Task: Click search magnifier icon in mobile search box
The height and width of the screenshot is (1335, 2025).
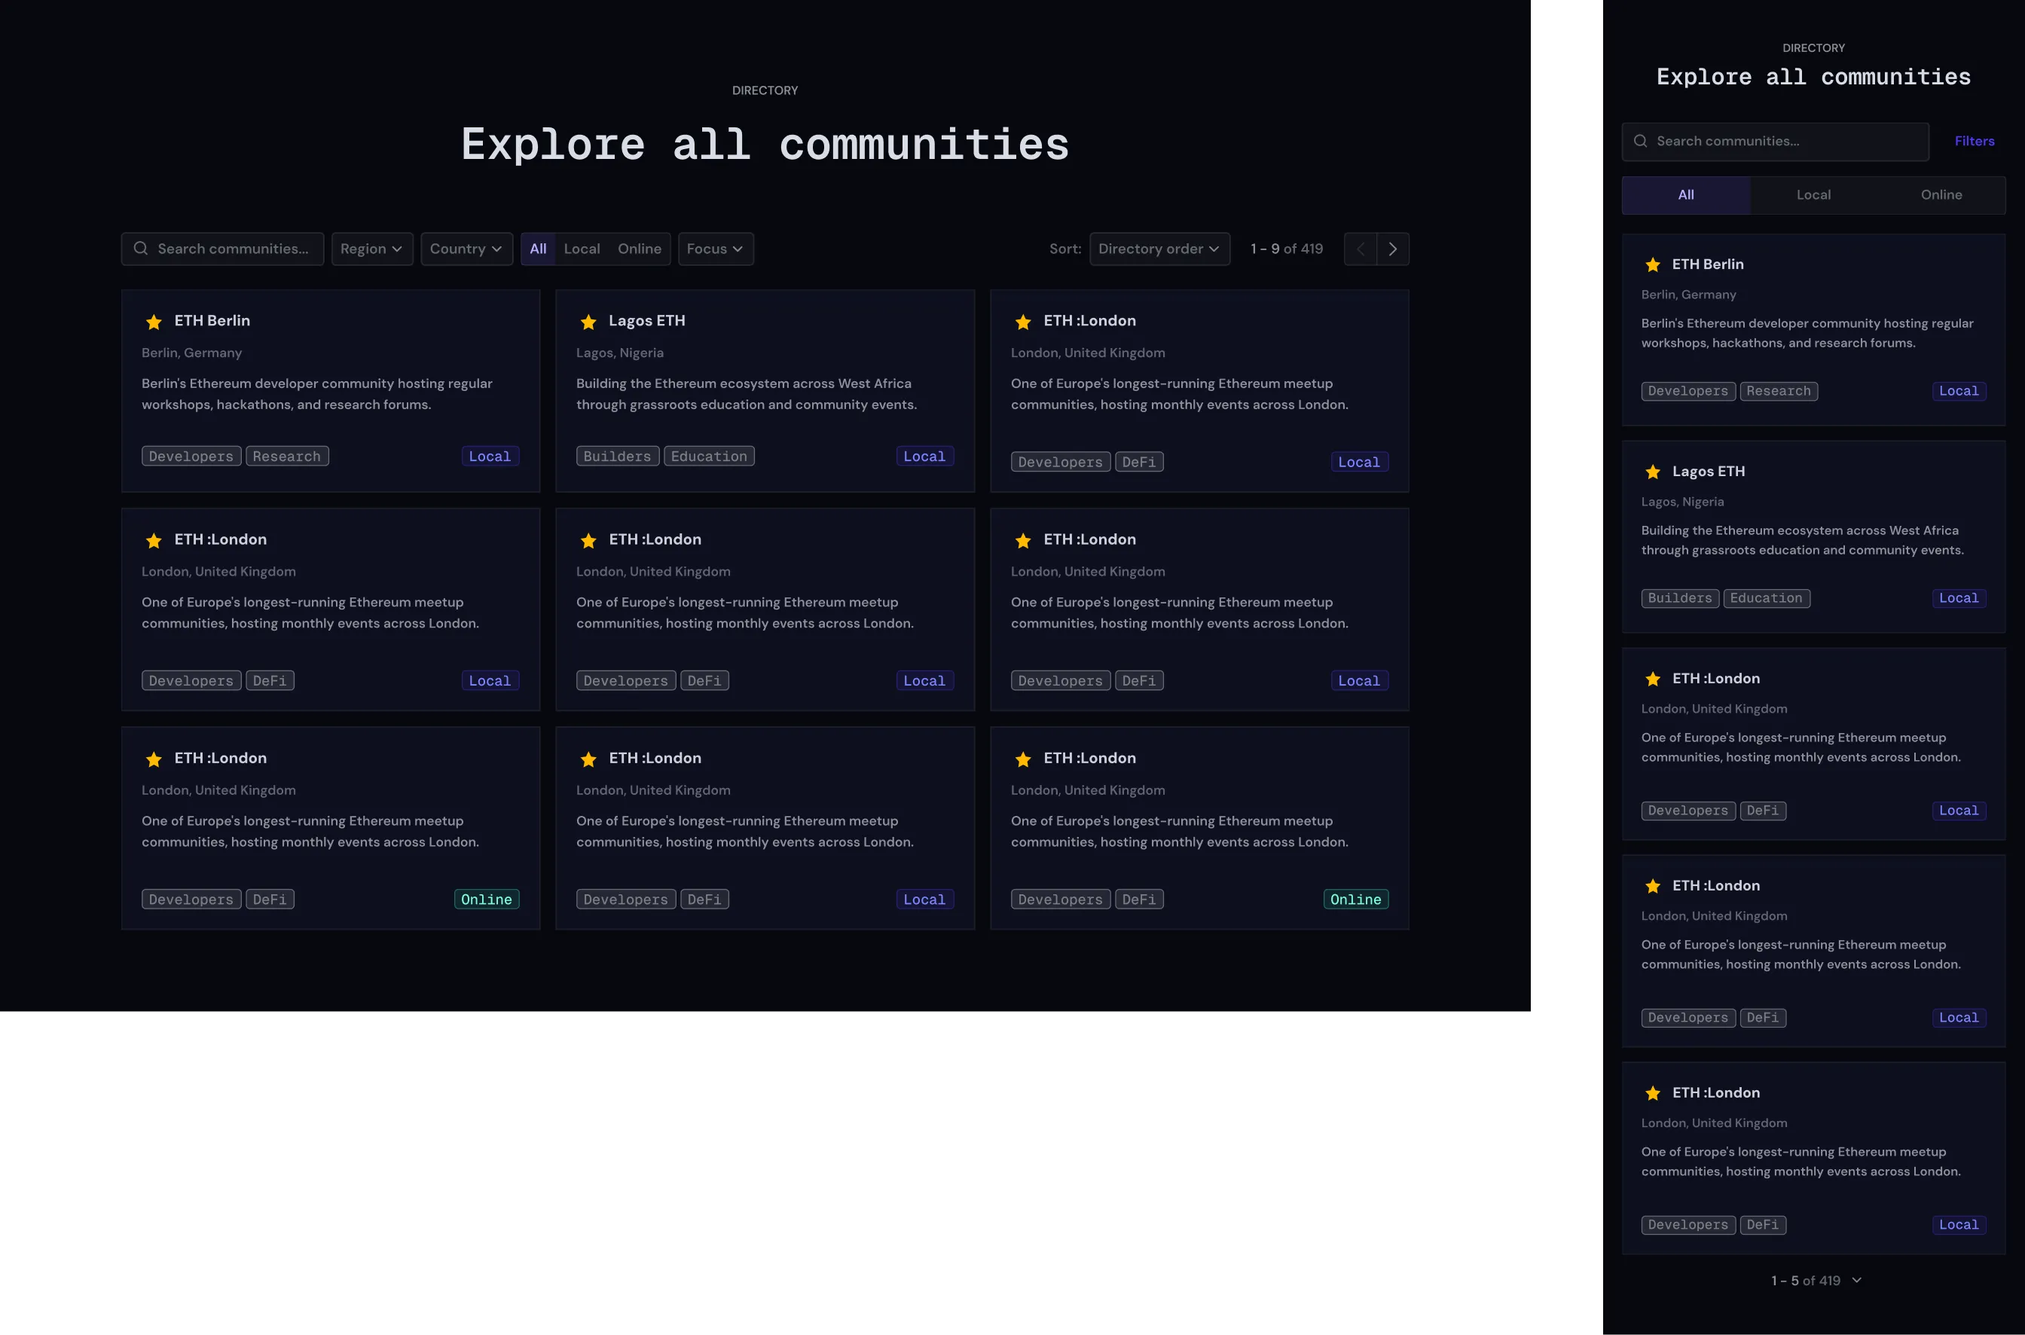Action: 1640,142
